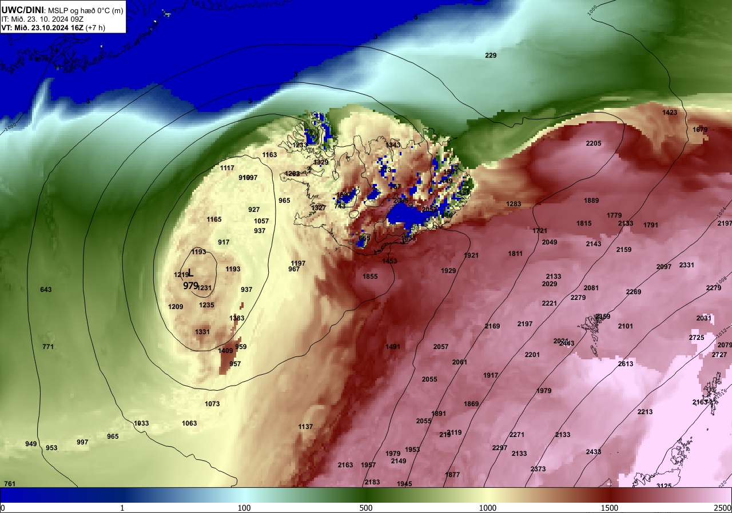Viewport: 732px width, 513px height.
Task: Click the height value 1165
Action: [x=214, y=219]
